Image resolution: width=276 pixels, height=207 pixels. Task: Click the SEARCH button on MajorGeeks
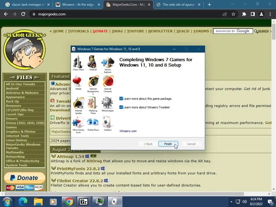tap(261, 31)
